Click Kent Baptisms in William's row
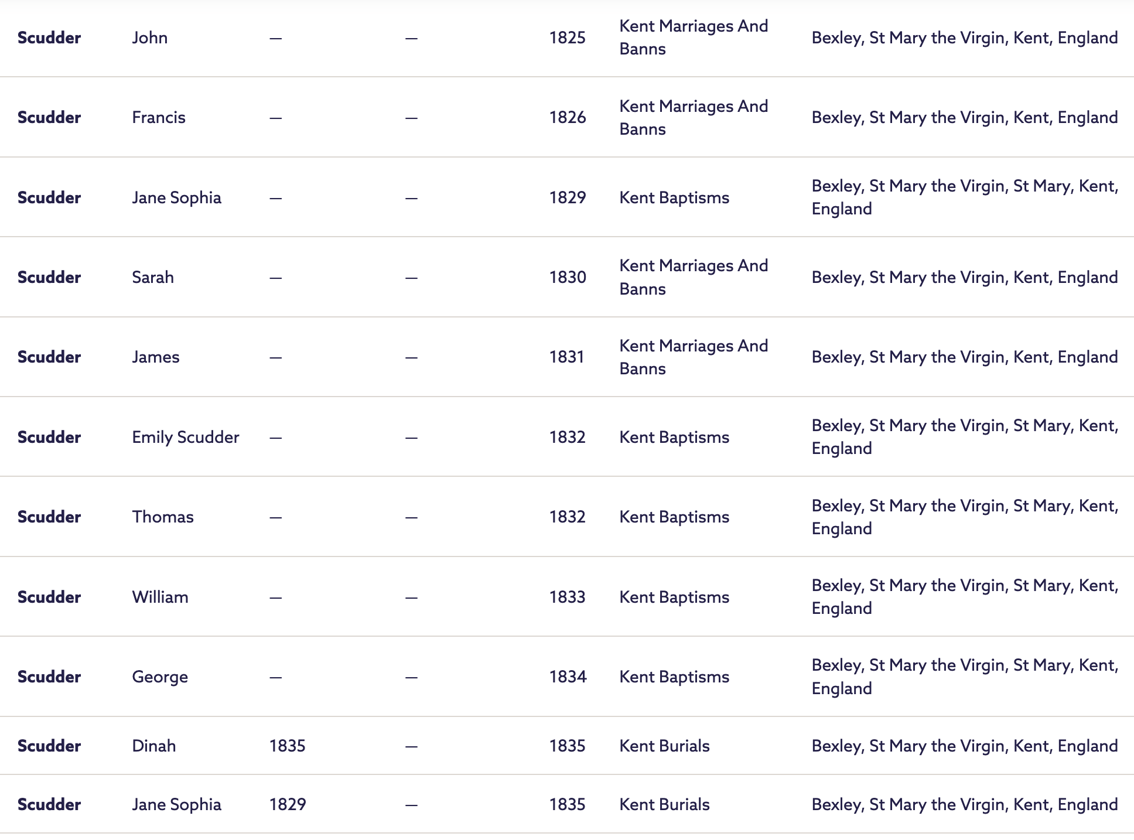Image resolution: width=1134 pixels, height=840 pixels. click(674, 597)
